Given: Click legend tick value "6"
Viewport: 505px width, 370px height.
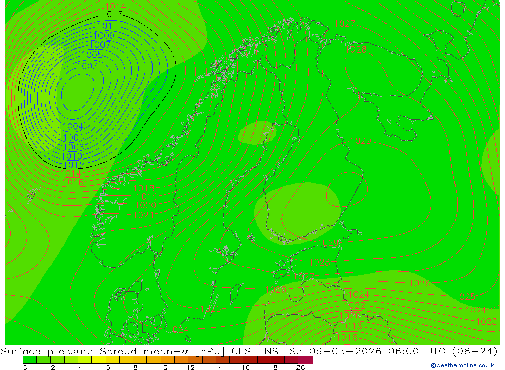Looking at the screenshot, I should coord(108,367).
